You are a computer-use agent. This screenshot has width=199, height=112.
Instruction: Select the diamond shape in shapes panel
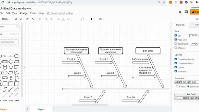(x=11, y=62)
